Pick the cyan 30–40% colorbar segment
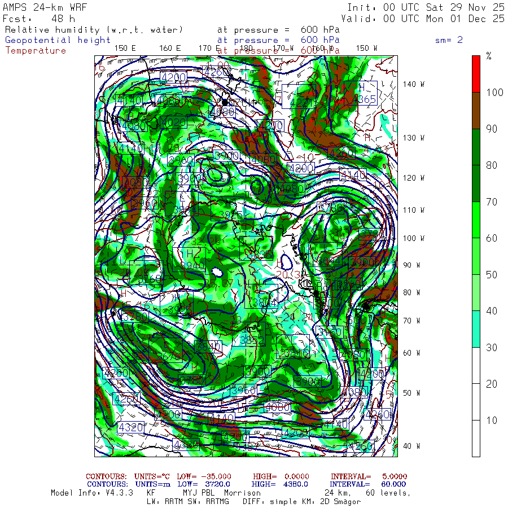The image size is (508, 508). click(x=476, y=329)
